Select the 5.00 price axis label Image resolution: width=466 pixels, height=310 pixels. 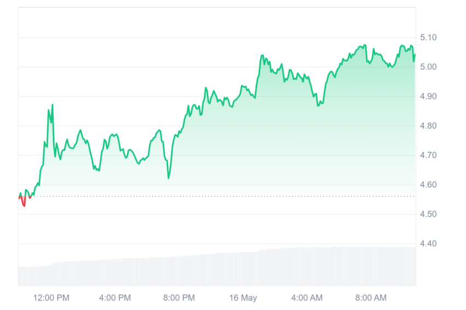pos(428,67)
